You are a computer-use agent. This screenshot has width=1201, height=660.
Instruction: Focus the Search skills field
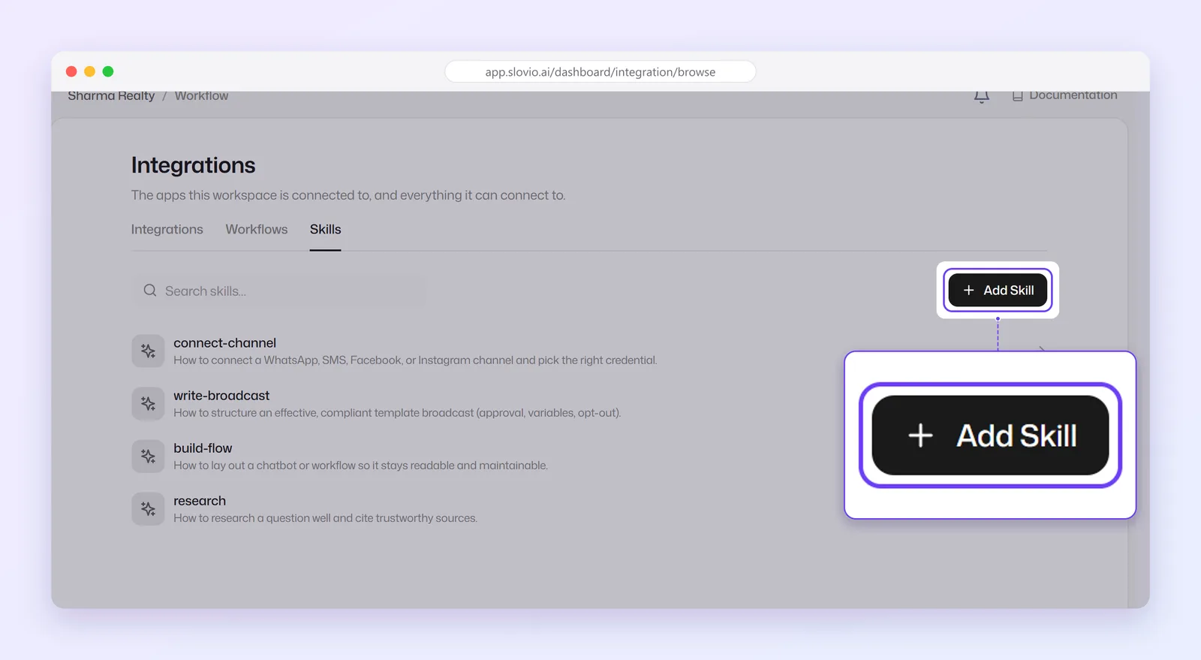tap(278, 291)
